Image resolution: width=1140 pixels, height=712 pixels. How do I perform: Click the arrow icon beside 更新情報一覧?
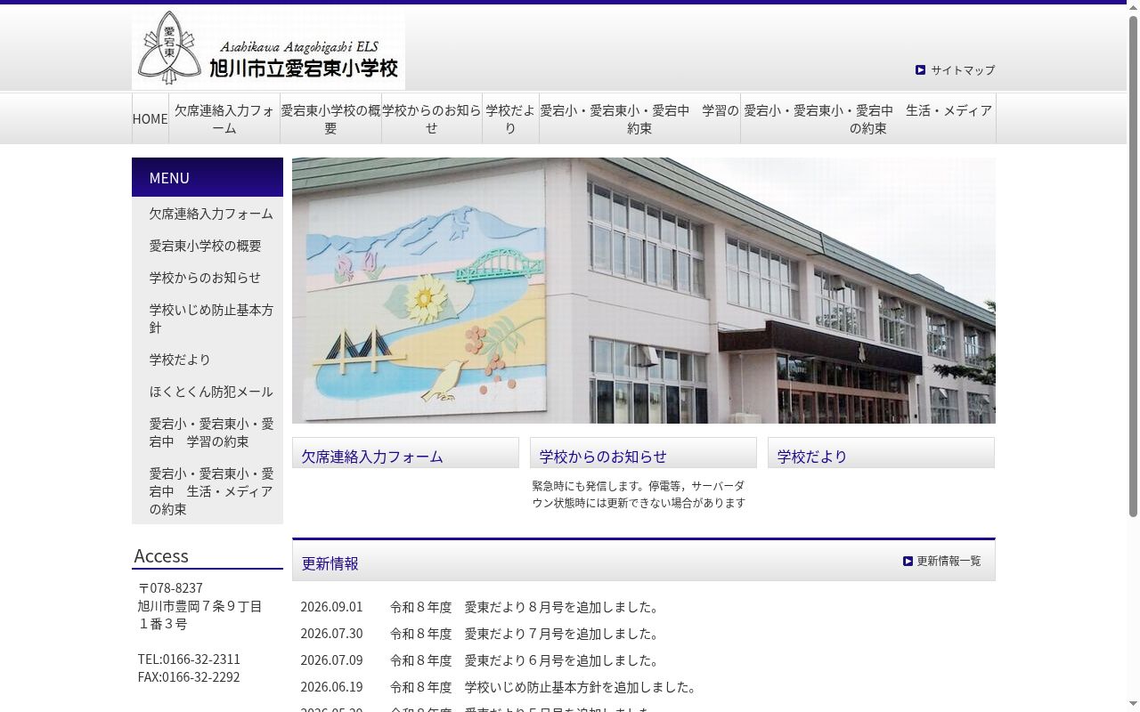[908, 561]
